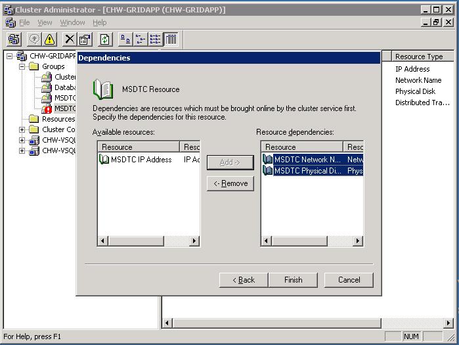Image resolution: width=459 pixels, height=345 pixels.
Task: Select the Cluster group in the tree
Action: 65,77
